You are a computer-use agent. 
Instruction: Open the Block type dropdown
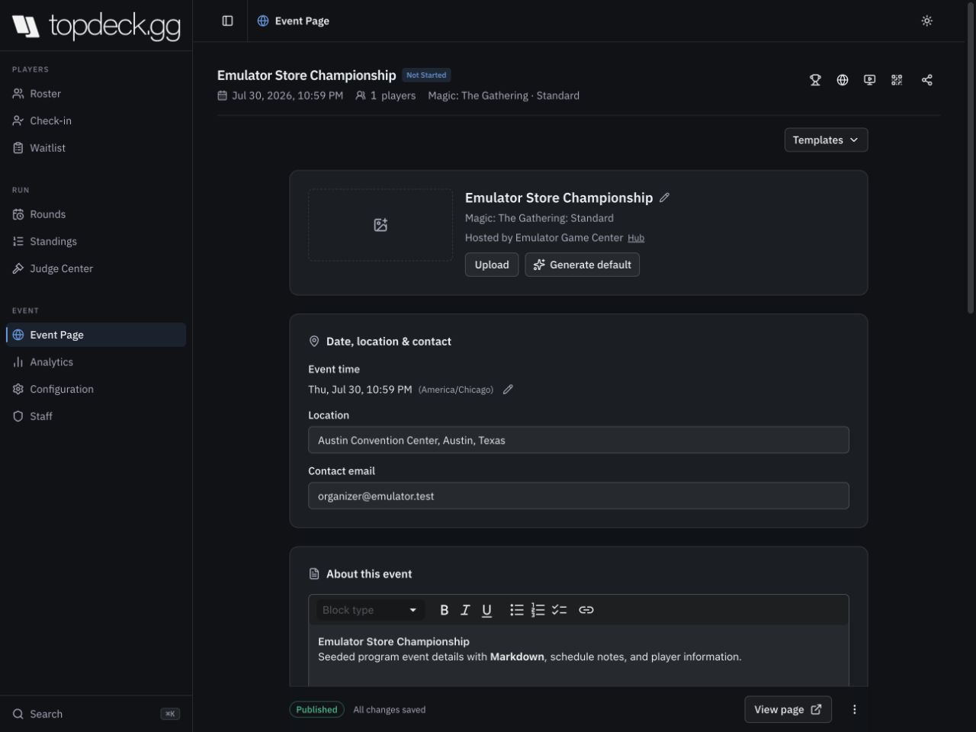click(x=370, y=610)
